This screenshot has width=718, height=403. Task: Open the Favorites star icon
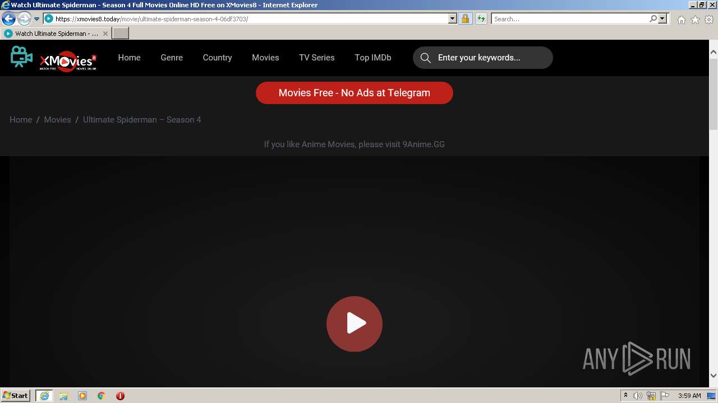[695, 20]
